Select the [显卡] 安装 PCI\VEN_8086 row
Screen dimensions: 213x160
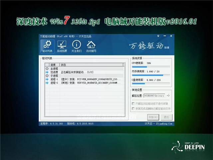[84, 79]
